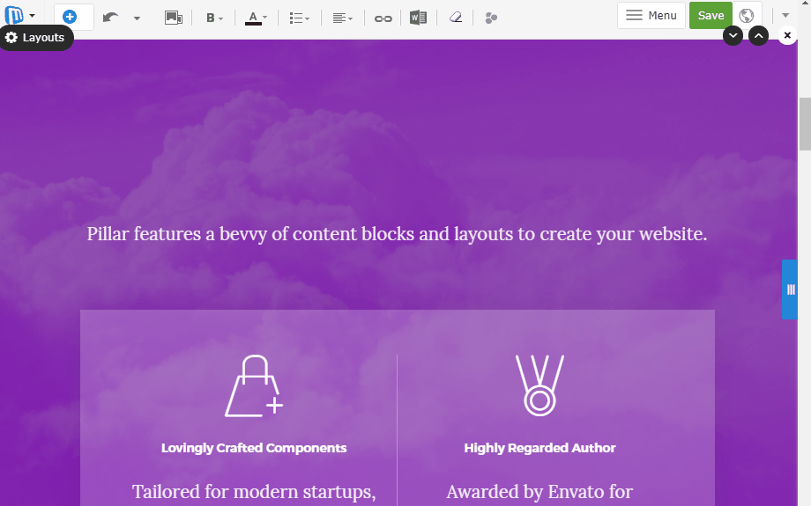This screenshot has width=811, height=506.
Task: Open the Layouts settings button
Action: (36, 38)
